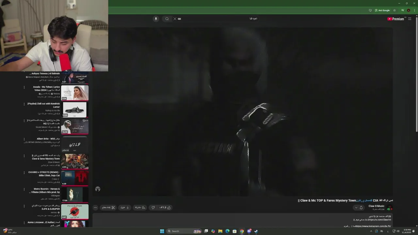418x235 pixels.
Task: Open Microsoft Store taskbar icon
Action: pyautogui.click(x=234, y=231)
